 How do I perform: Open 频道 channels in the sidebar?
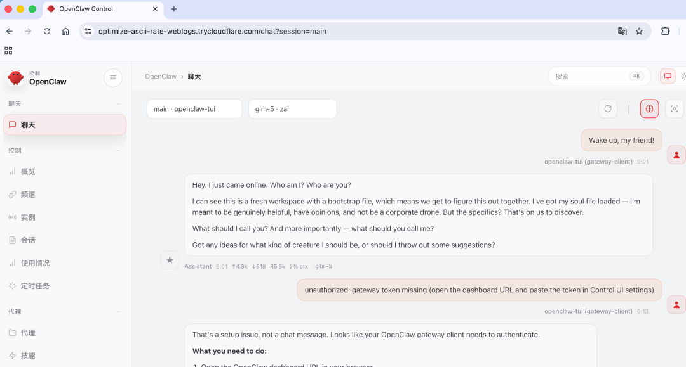[28, 195]
